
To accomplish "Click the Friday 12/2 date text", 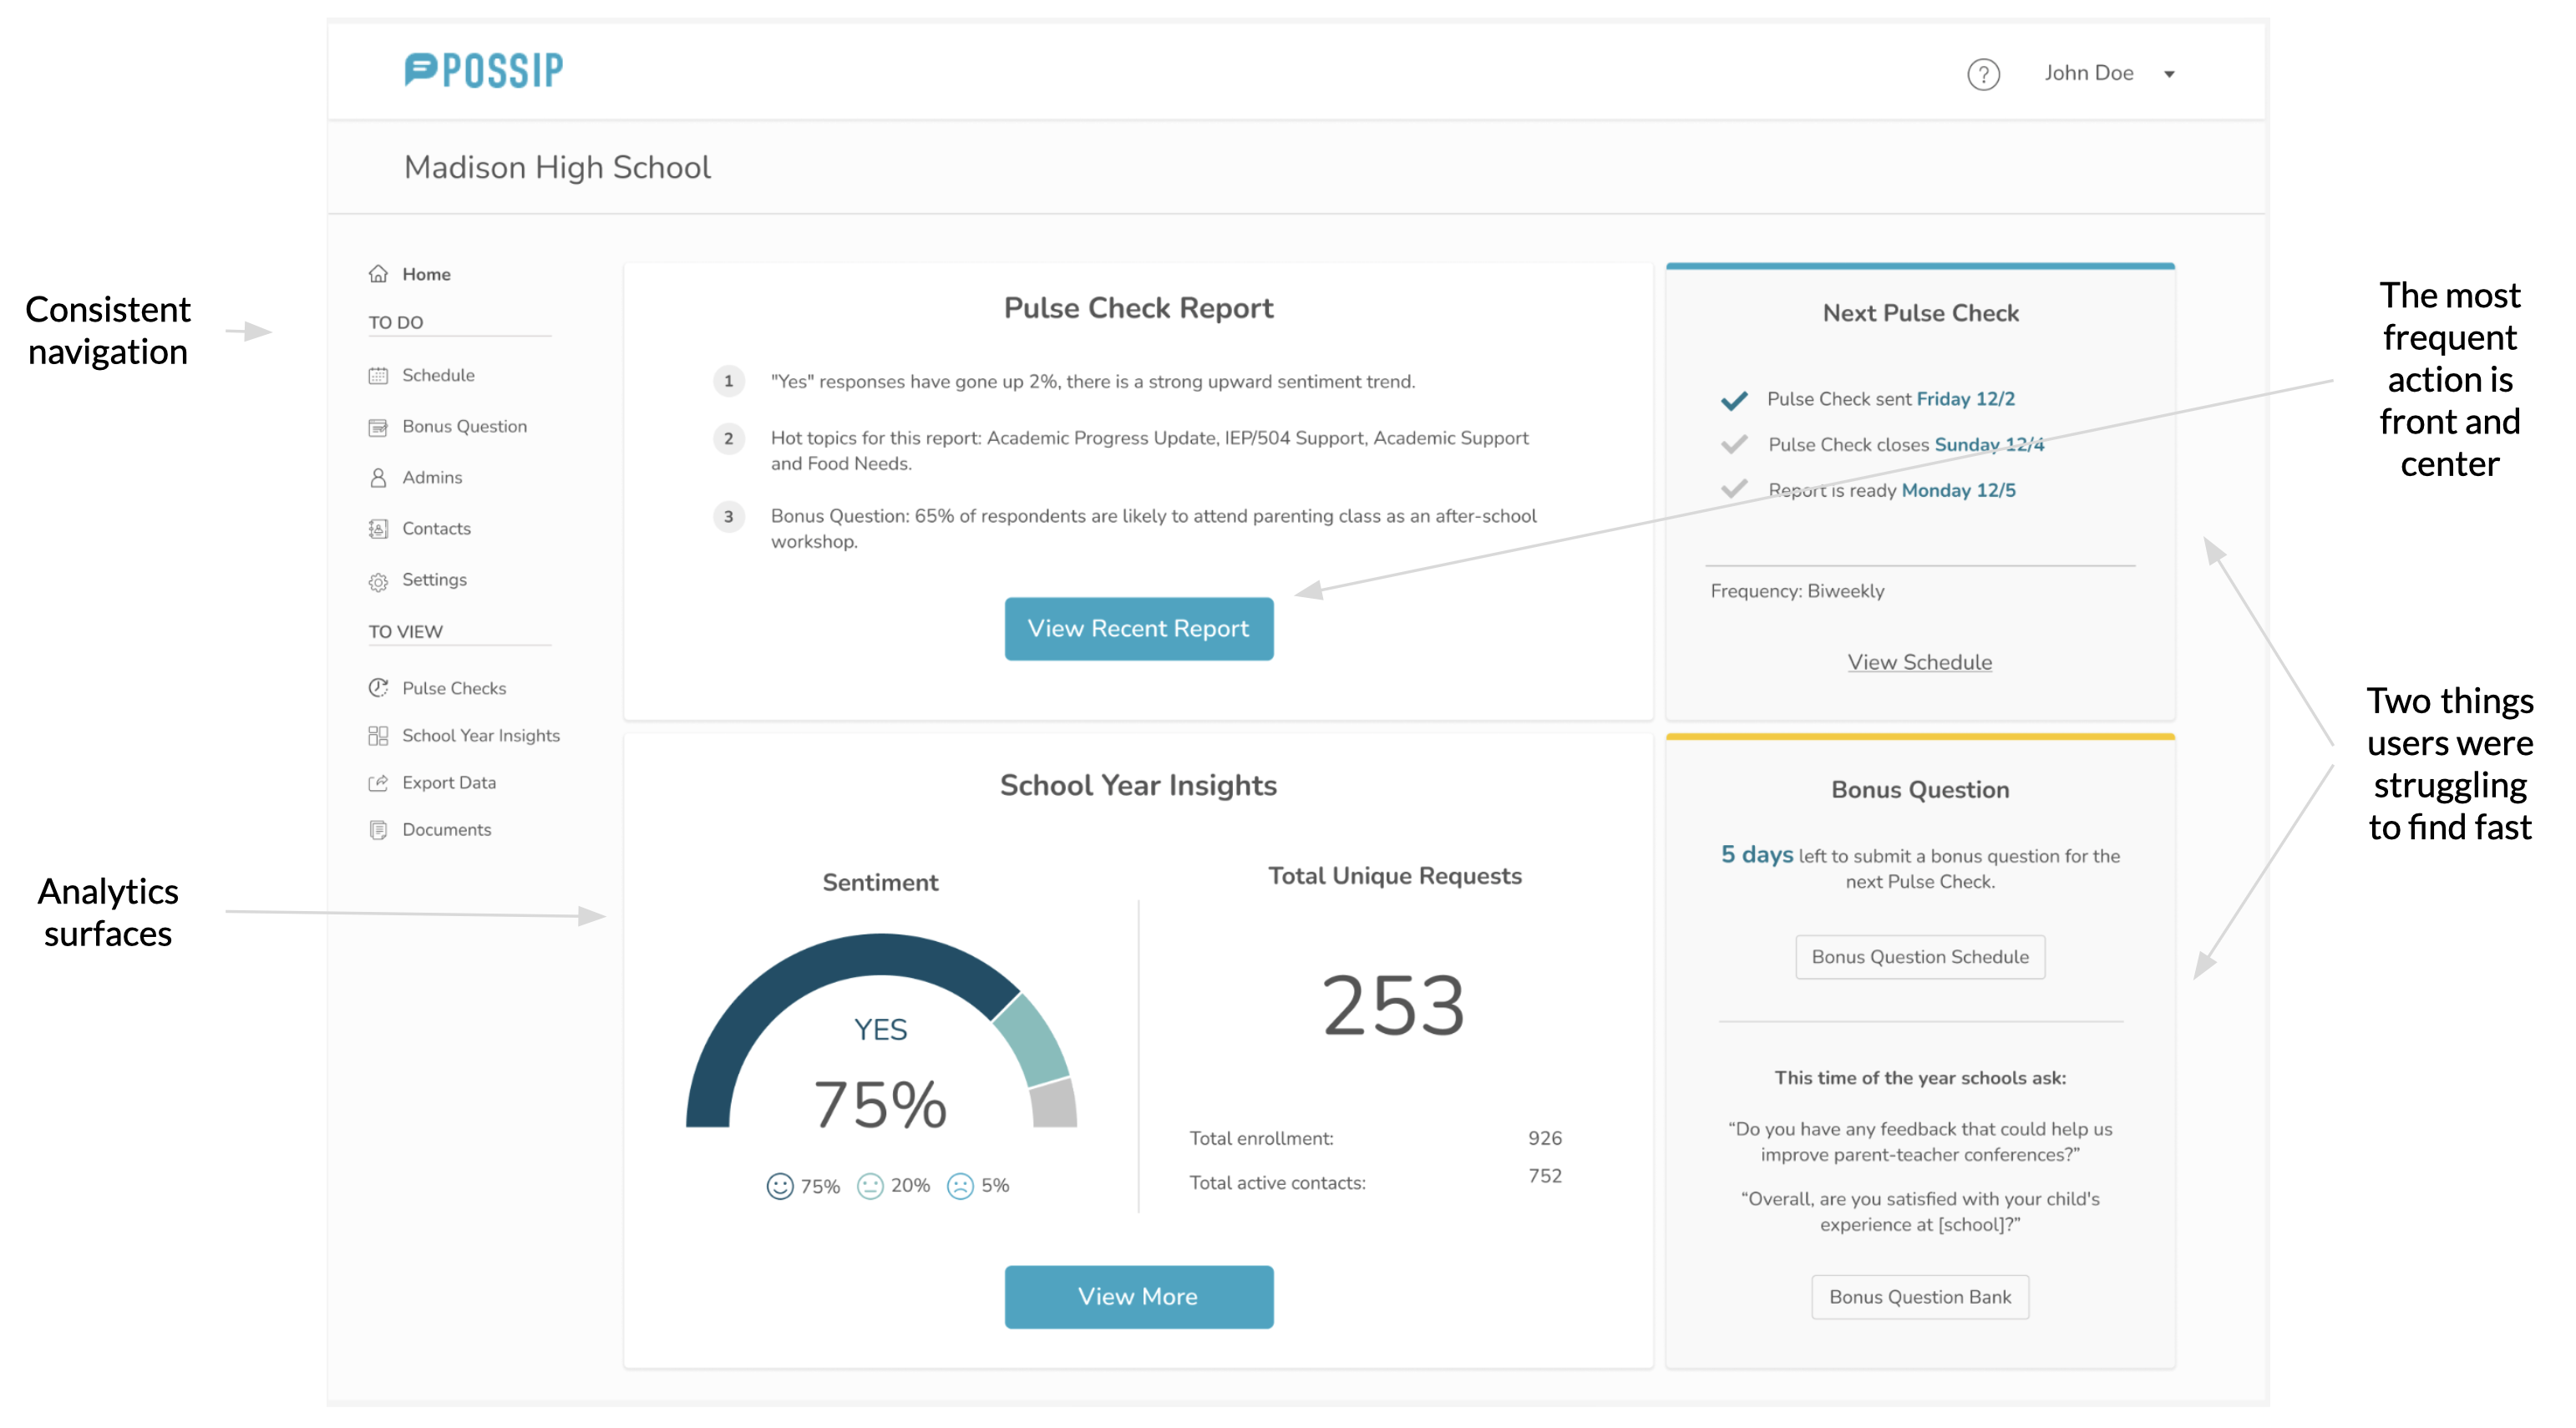I will pos(1965,399).
